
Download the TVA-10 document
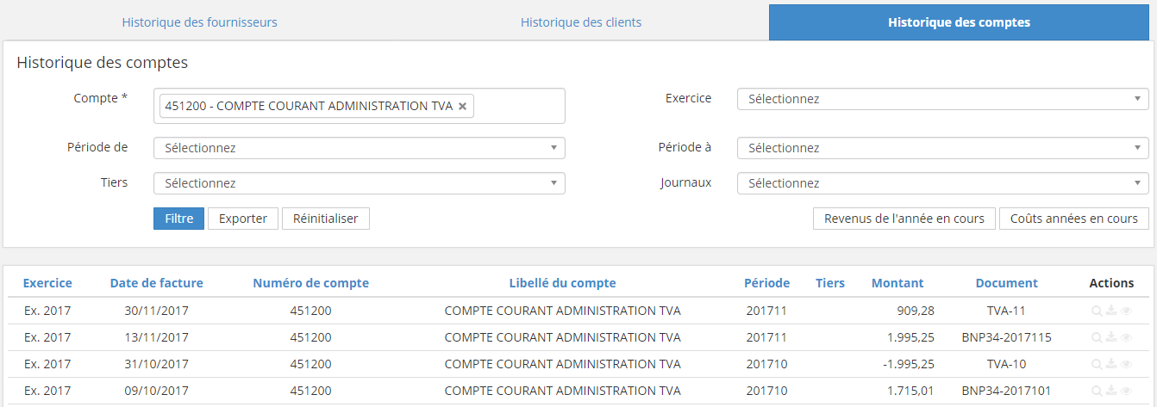(1111, 365)
